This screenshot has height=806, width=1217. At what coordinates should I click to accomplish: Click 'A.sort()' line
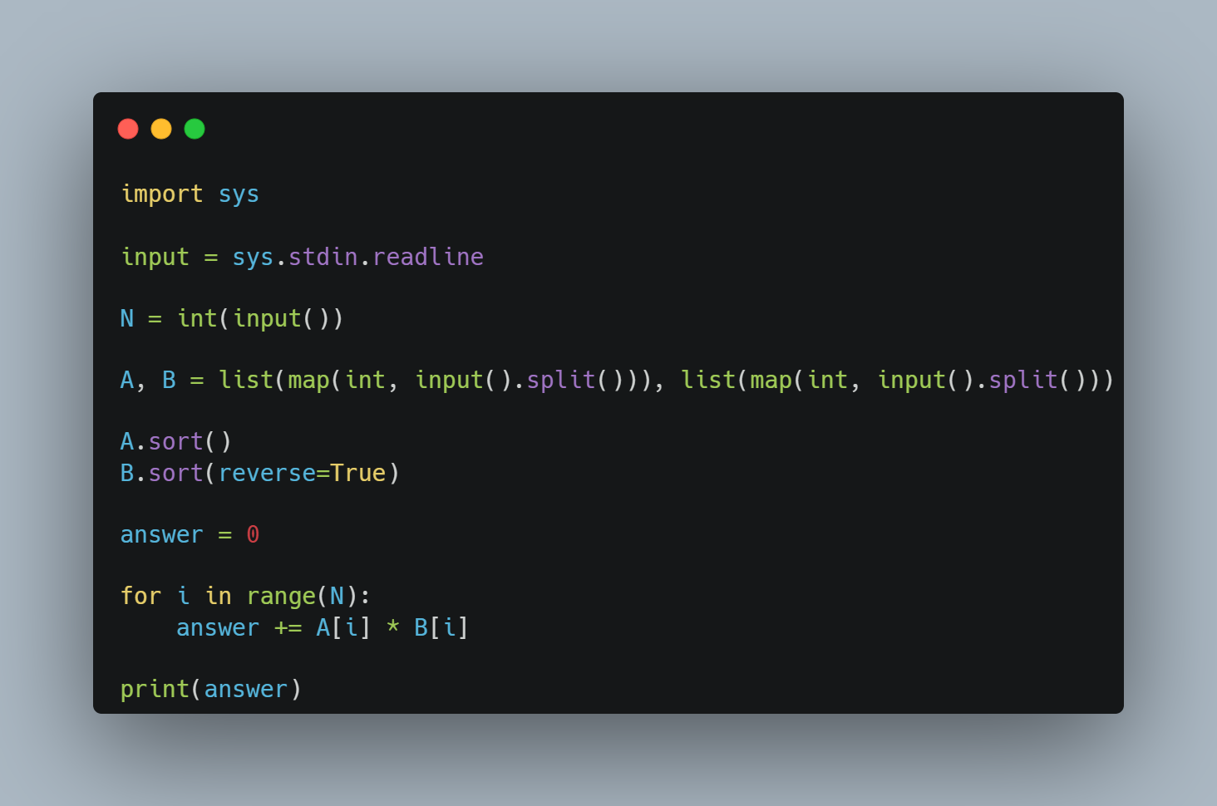[176, 441]
